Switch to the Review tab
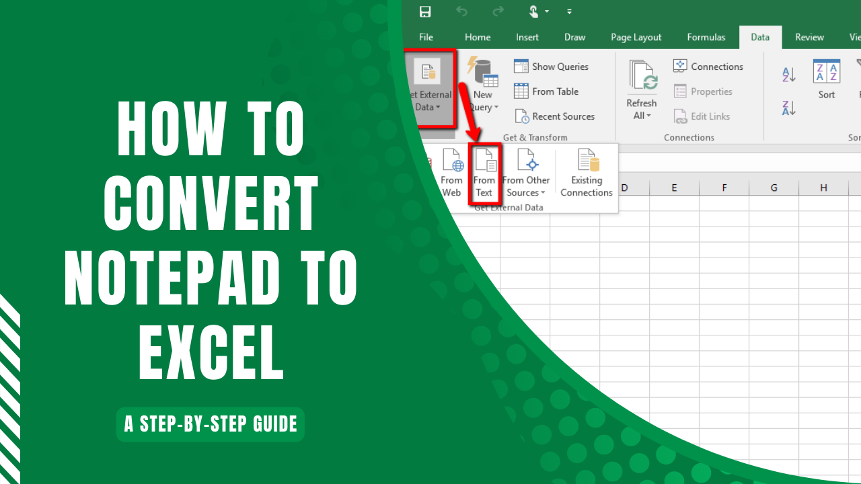This screenshot has width=861, height=484. [810, 37]
